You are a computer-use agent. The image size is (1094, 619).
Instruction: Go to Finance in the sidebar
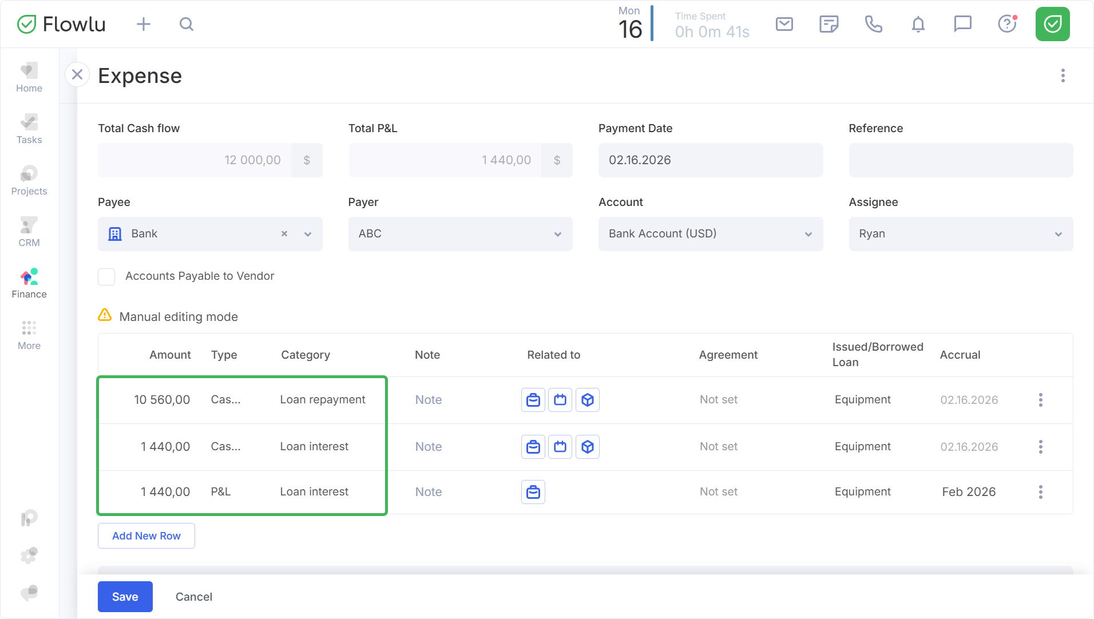click(x=29, y=284)
